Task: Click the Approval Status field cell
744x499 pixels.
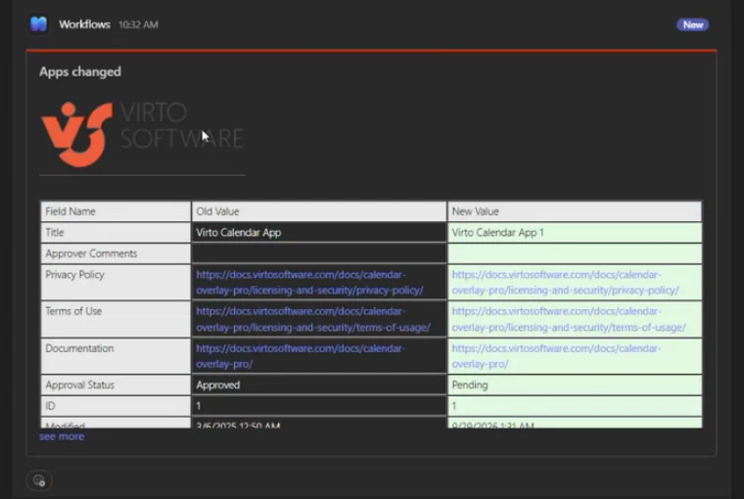Action: [x=116, y=386]
